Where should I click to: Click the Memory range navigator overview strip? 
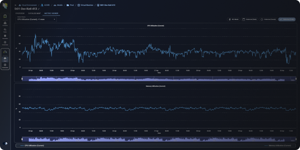[x=159, y=139]
